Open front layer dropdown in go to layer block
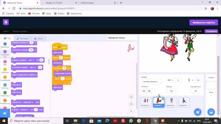Screen dimensions: 221x124 click(28, 102)
